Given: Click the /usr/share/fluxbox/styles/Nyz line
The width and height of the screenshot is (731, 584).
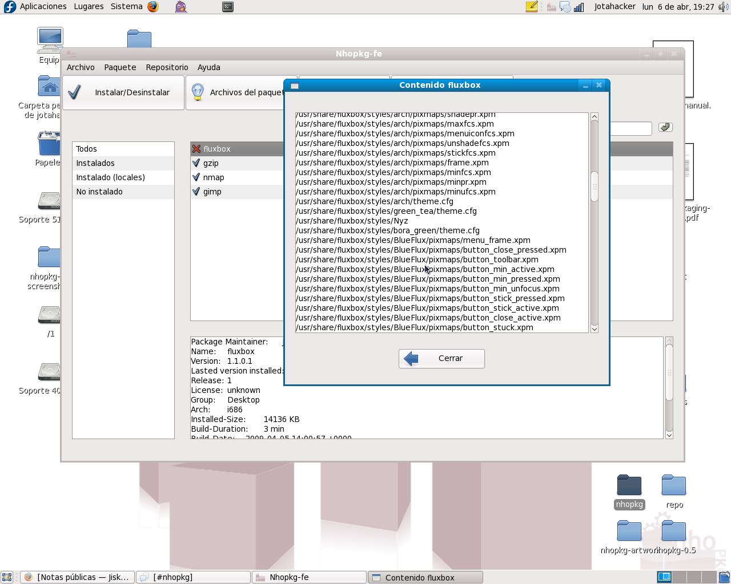Looking at the screenshot, I should click(x=352, y=221).
